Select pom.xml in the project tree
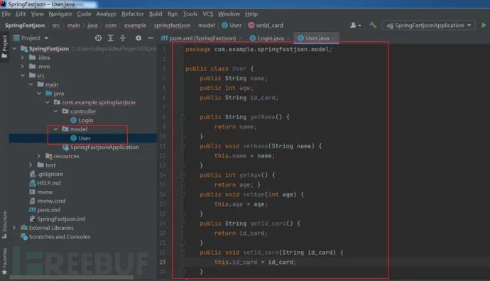Image resolution: width=490 pixels, height=281 pixels. (x=48, y=210)
